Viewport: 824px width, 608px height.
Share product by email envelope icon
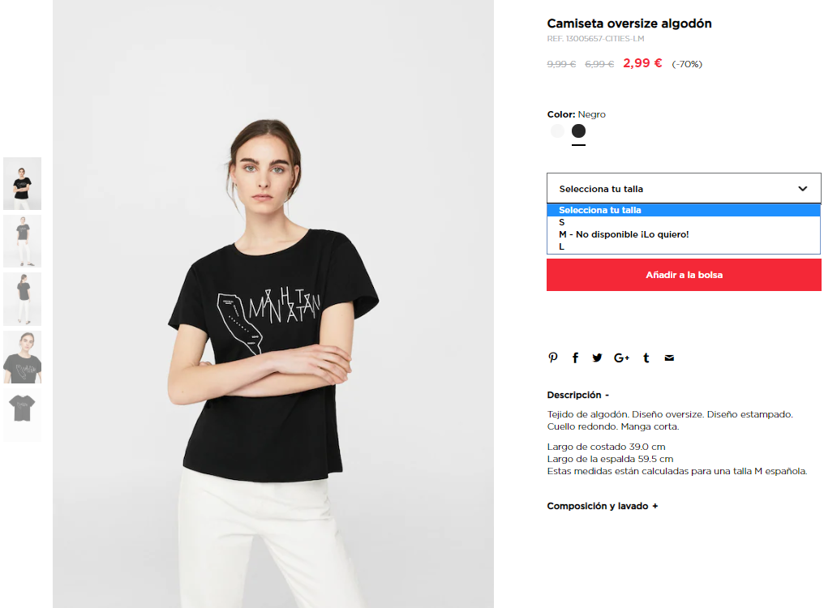click(x=669, y=358)
